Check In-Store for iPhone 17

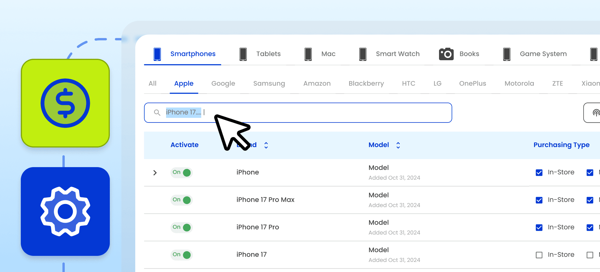539,255
